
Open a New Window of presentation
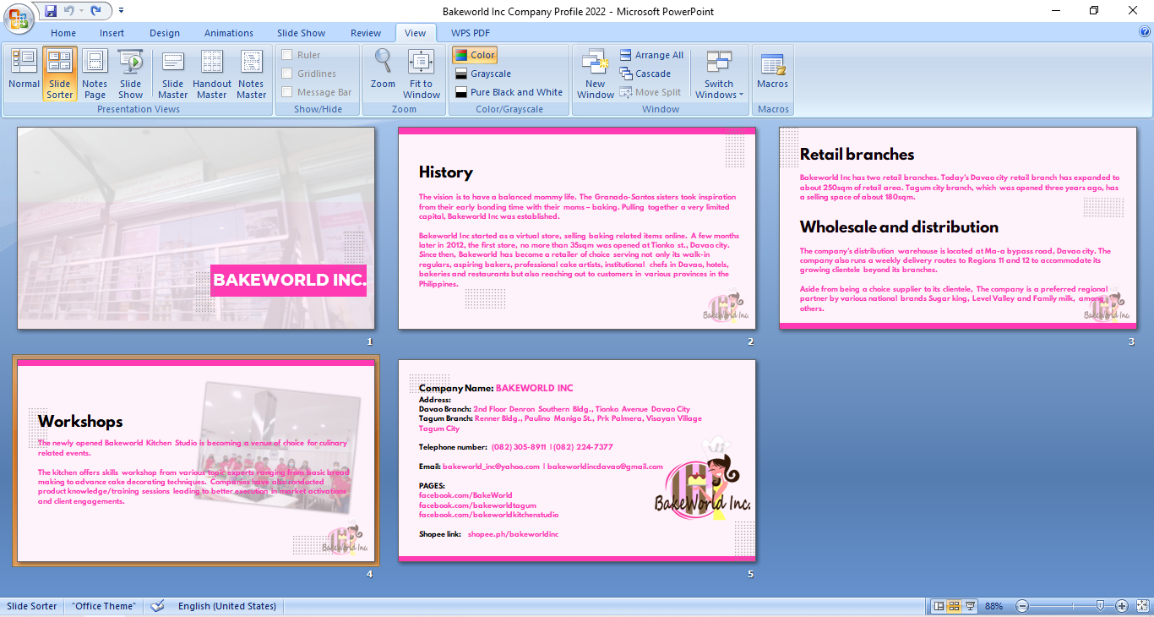pyautogui.click(x=596, y=74)
